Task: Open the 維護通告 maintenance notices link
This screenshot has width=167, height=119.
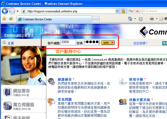Action: coord(65,80)
